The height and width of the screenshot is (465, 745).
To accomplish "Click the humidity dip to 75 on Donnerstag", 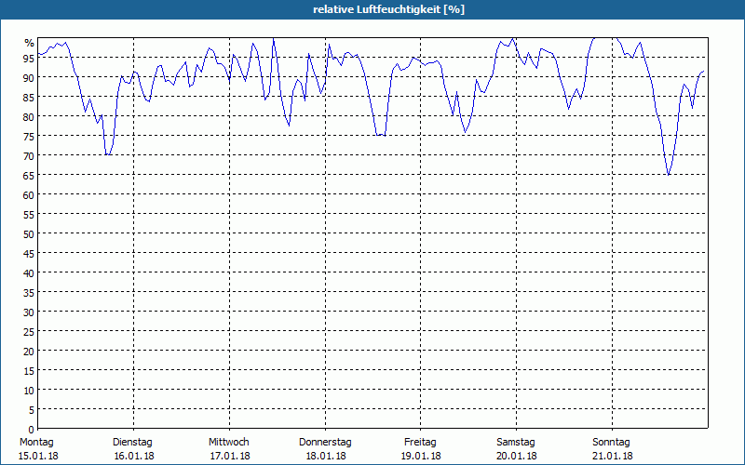I will click(x=380, y=135).
